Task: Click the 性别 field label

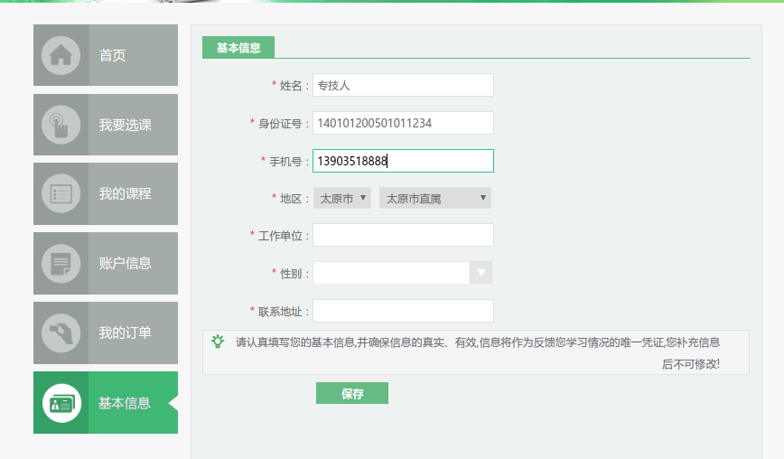Action: (291, 274)
